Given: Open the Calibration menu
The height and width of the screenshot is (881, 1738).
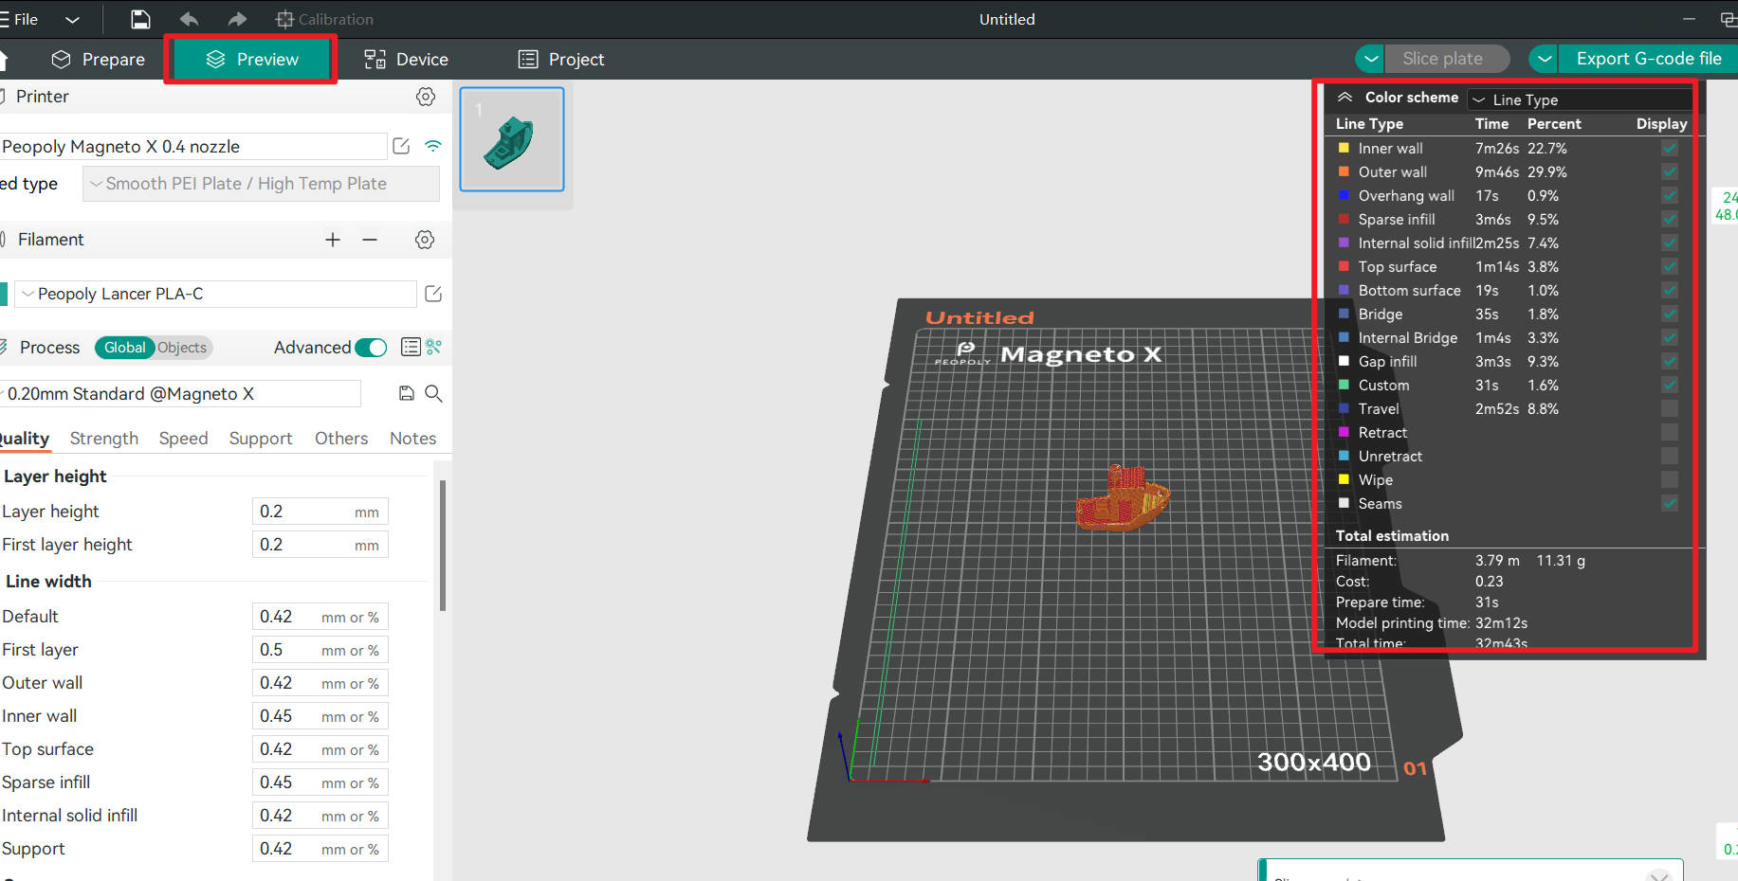Looking at the screenshot, I should (x=324, y=19).
